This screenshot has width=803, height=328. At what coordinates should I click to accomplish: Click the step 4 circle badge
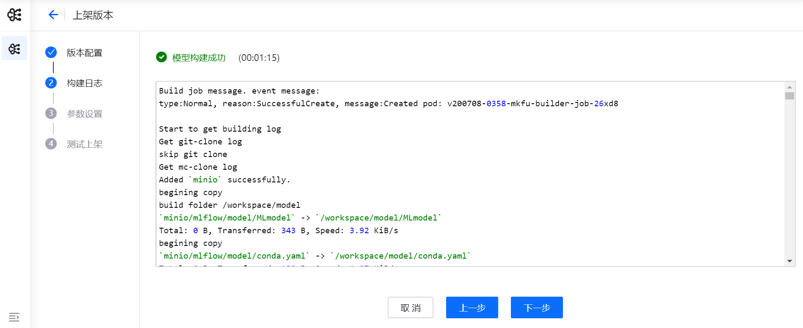coord(51,143)
